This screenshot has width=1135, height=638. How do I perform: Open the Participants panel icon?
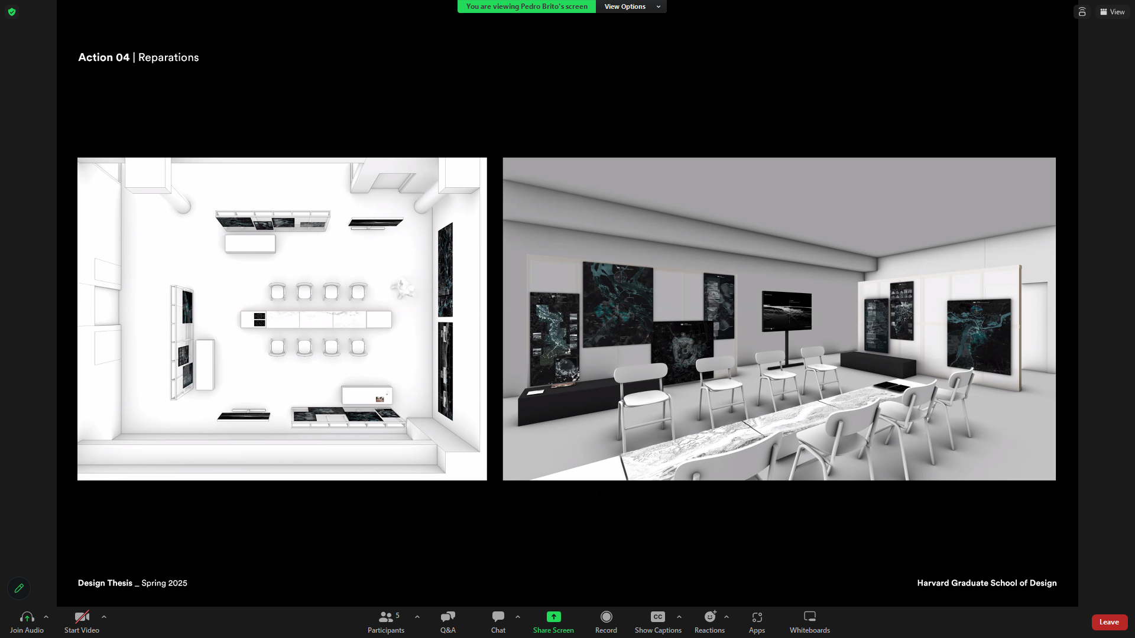pos(386,617)
